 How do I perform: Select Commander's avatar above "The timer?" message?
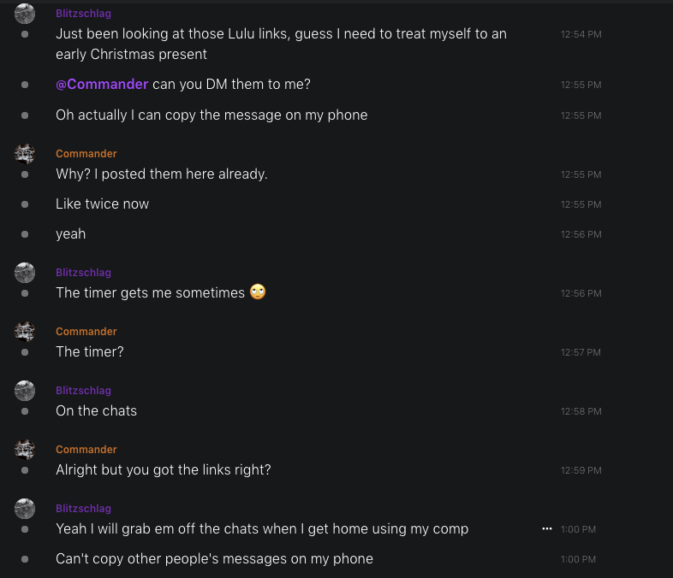click(25, 332)
